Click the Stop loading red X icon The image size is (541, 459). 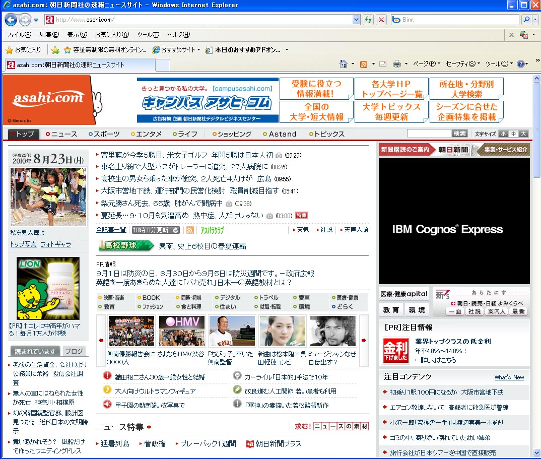(x=381, y=20)
